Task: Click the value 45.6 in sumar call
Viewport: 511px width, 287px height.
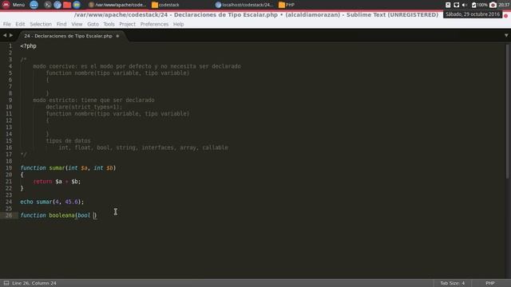Action: point(71,202)
